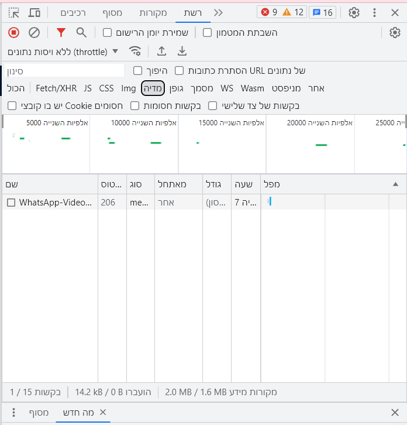Open the 'מה חדש' drawer tab
Image resolution: width=407 pixels, height=425 pixels.
(x=78, y=413)
